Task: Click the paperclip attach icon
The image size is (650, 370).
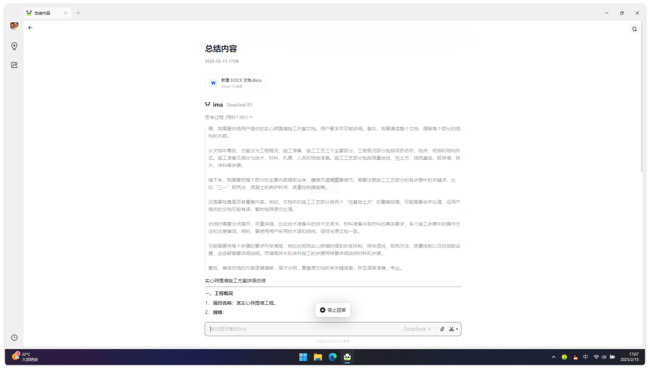Action: click(x=442, y=329)
